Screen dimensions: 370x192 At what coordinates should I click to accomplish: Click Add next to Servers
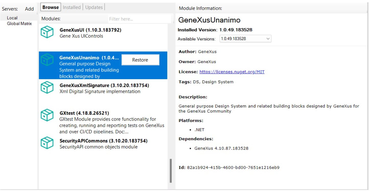(x=29, y=9)
